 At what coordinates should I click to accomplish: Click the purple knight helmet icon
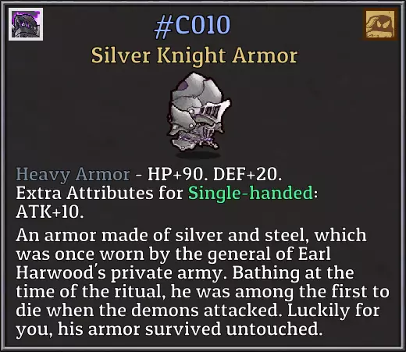(x=26, y=24)
